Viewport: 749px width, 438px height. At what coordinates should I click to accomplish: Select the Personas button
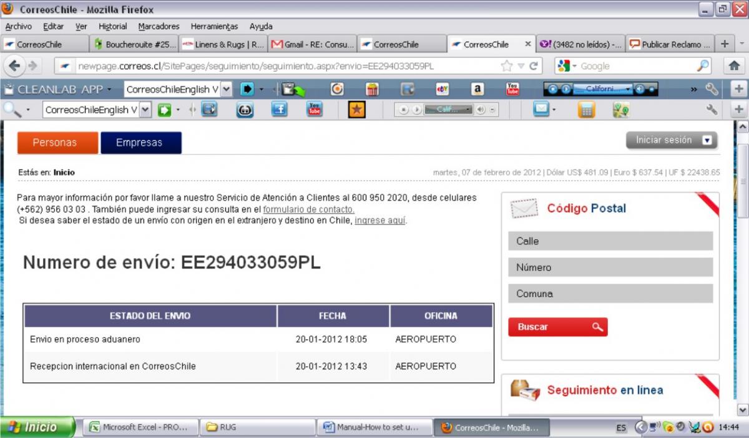[x=57, y=143]
